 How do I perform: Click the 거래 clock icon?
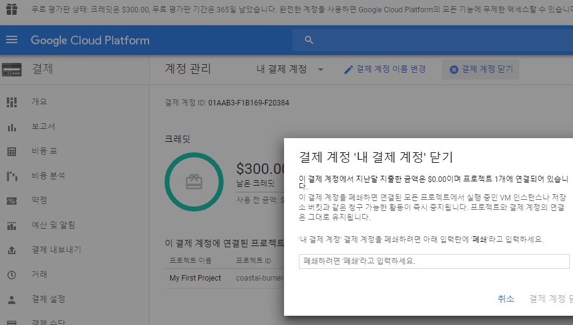12,275
